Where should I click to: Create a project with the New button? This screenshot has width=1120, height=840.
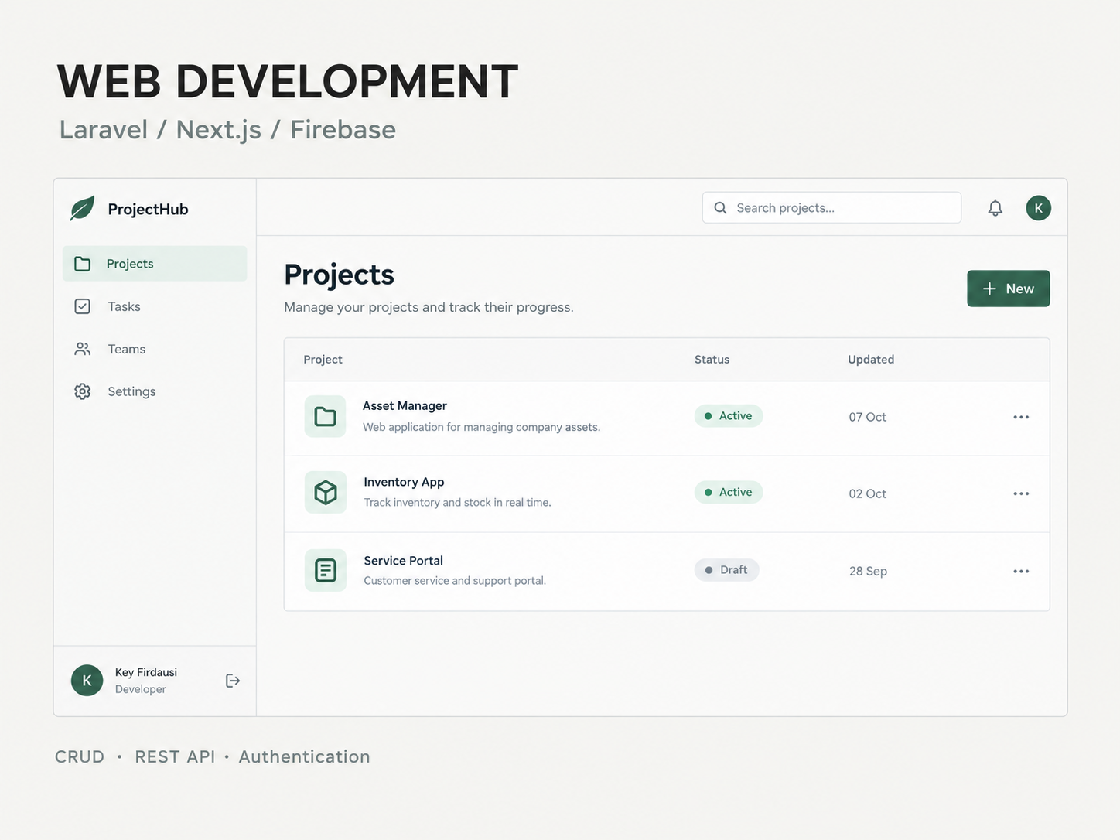click(x=1009, y=289)
